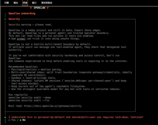Click the red "Security" section title

(x=14, y=19)
